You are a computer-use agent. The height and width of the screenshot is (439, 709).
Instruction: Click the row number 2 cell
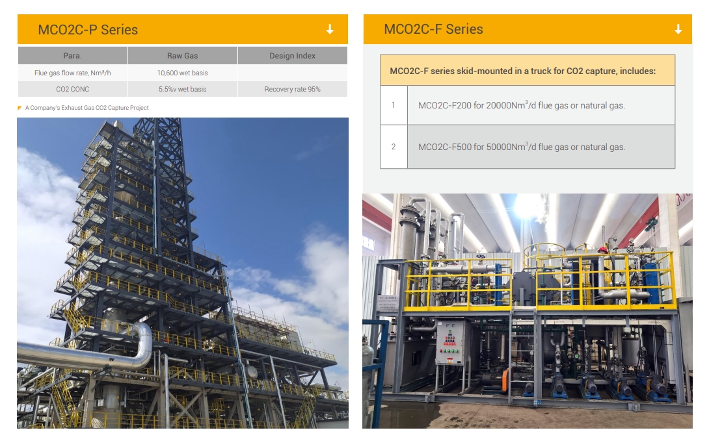point(394,147)
